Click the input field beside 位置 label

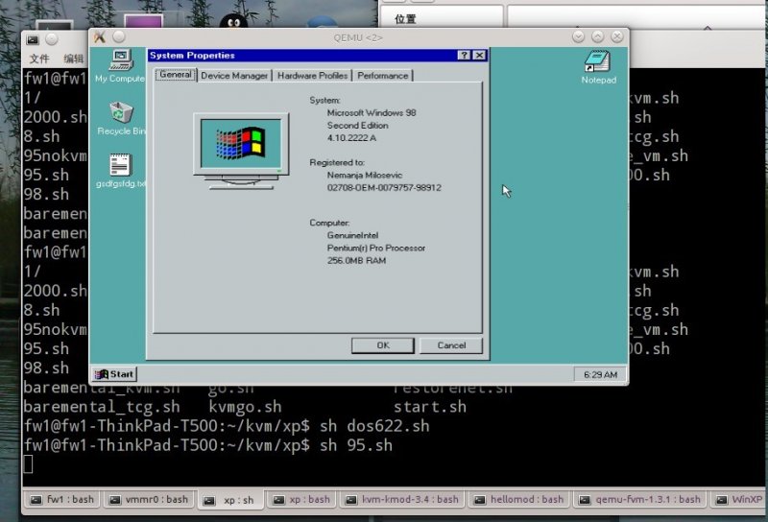tap(636, 17)
